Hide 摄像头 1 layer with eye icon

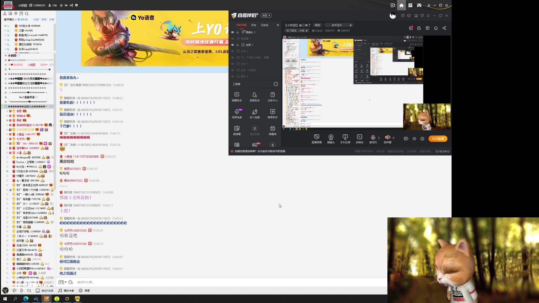232,32
